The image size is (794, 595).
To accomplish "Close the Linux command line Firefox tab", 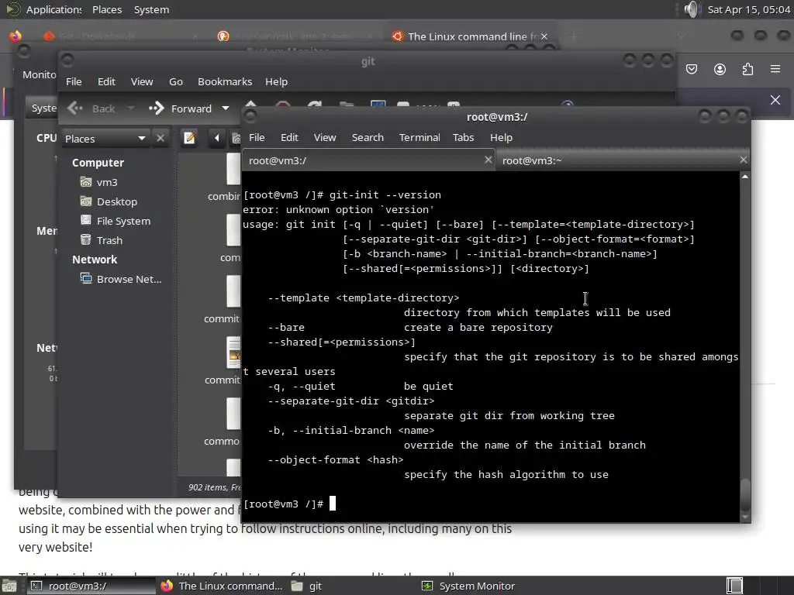I will click(x=544, y=36).
